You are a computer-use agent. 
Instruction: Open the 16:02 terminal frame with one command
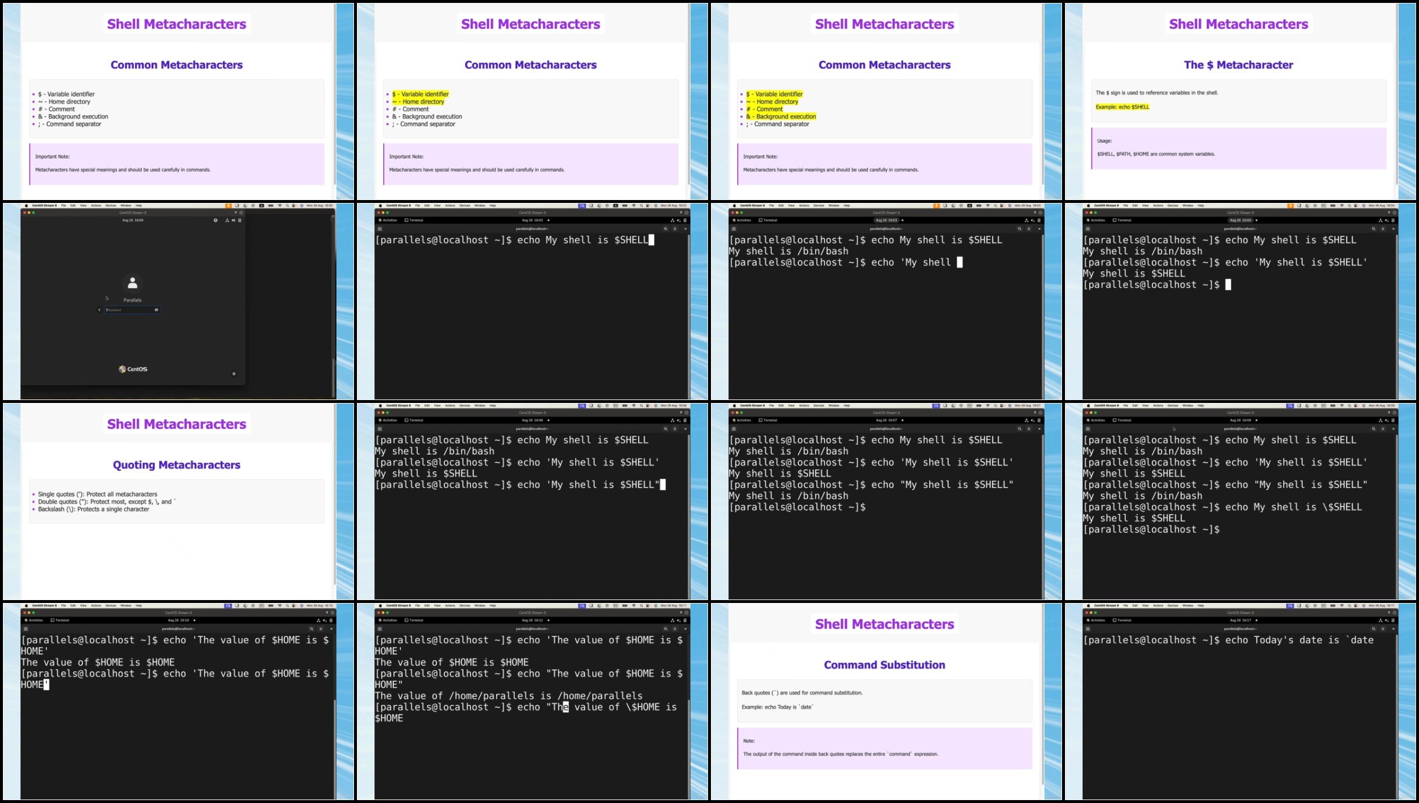(532, 301)
